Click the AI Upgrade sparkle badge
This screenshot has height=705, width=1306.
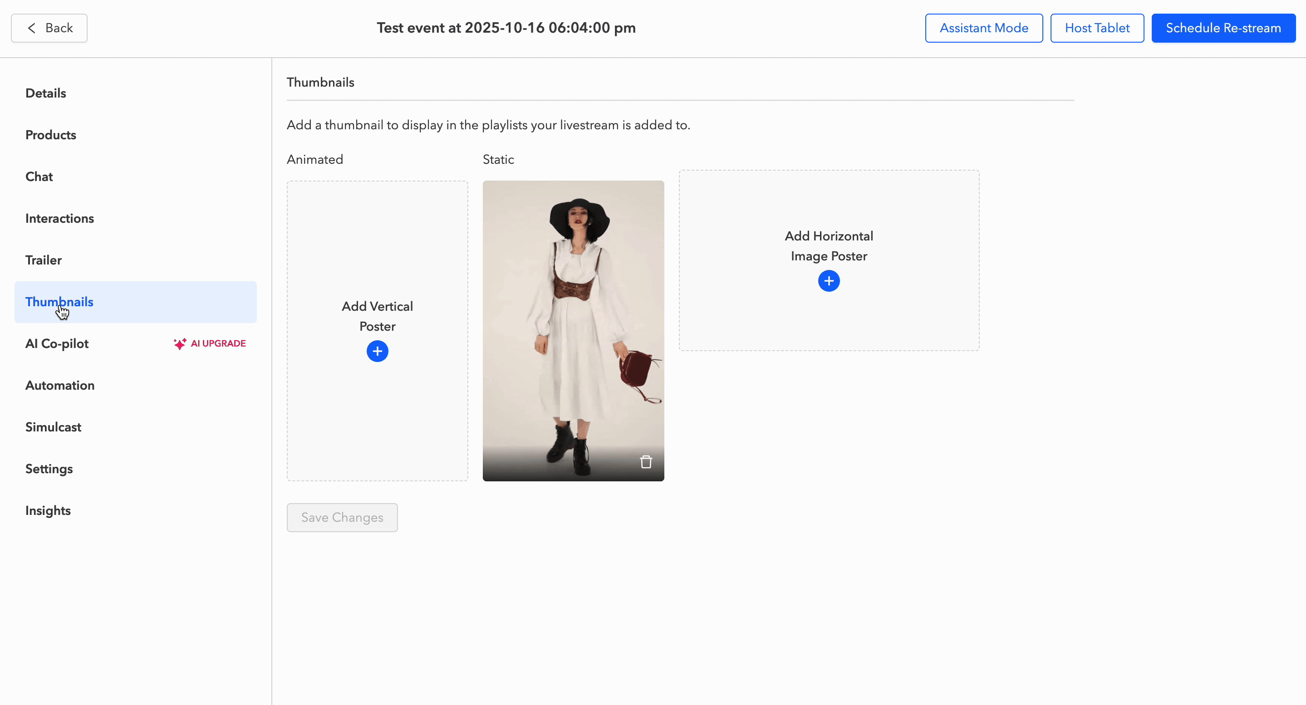click(209, 343)
